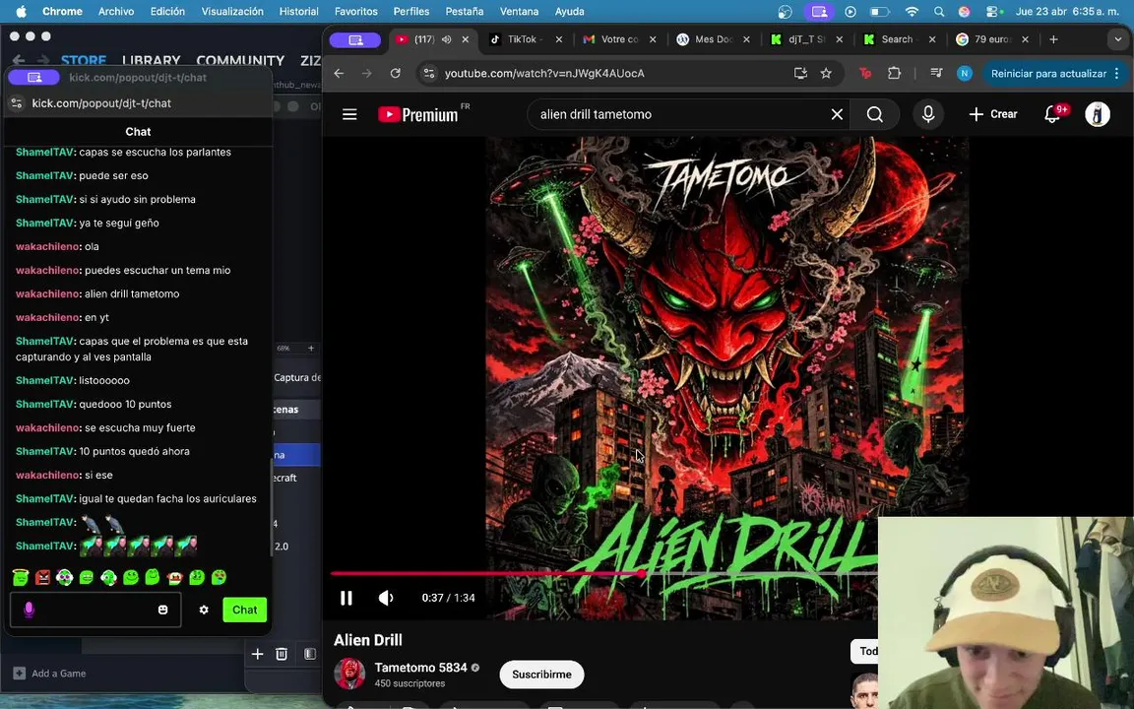Mute the YouTube tab audio icon
Viewport: 1134px width, 709px height.
[446, 39]
